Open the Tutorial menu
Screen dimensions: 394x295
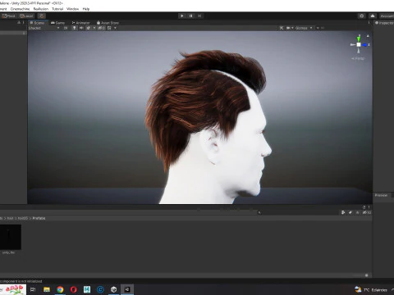coord(57,9)
